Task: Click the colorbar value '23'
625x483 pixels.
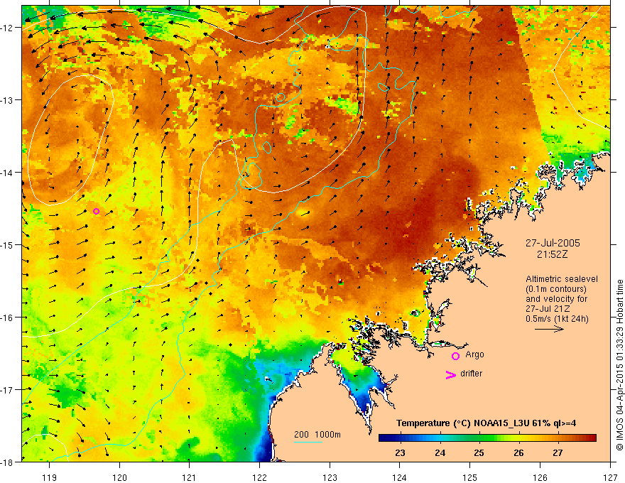Action: point(400,453)
